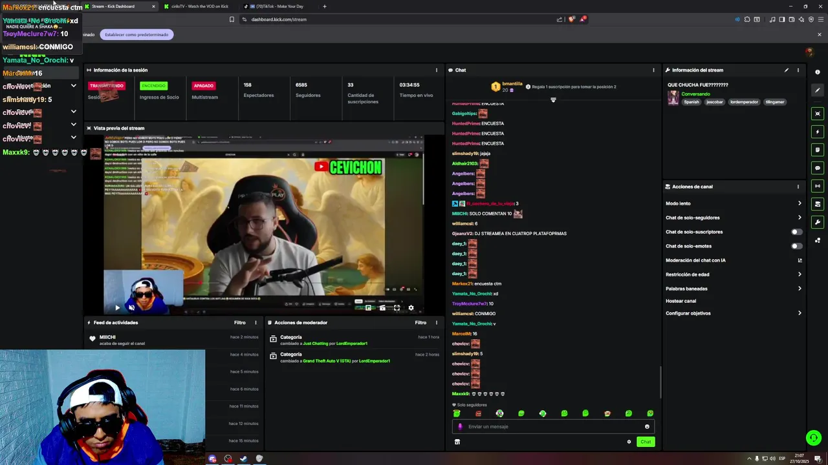Enter fullscreen on stream preview

[397, 307]
